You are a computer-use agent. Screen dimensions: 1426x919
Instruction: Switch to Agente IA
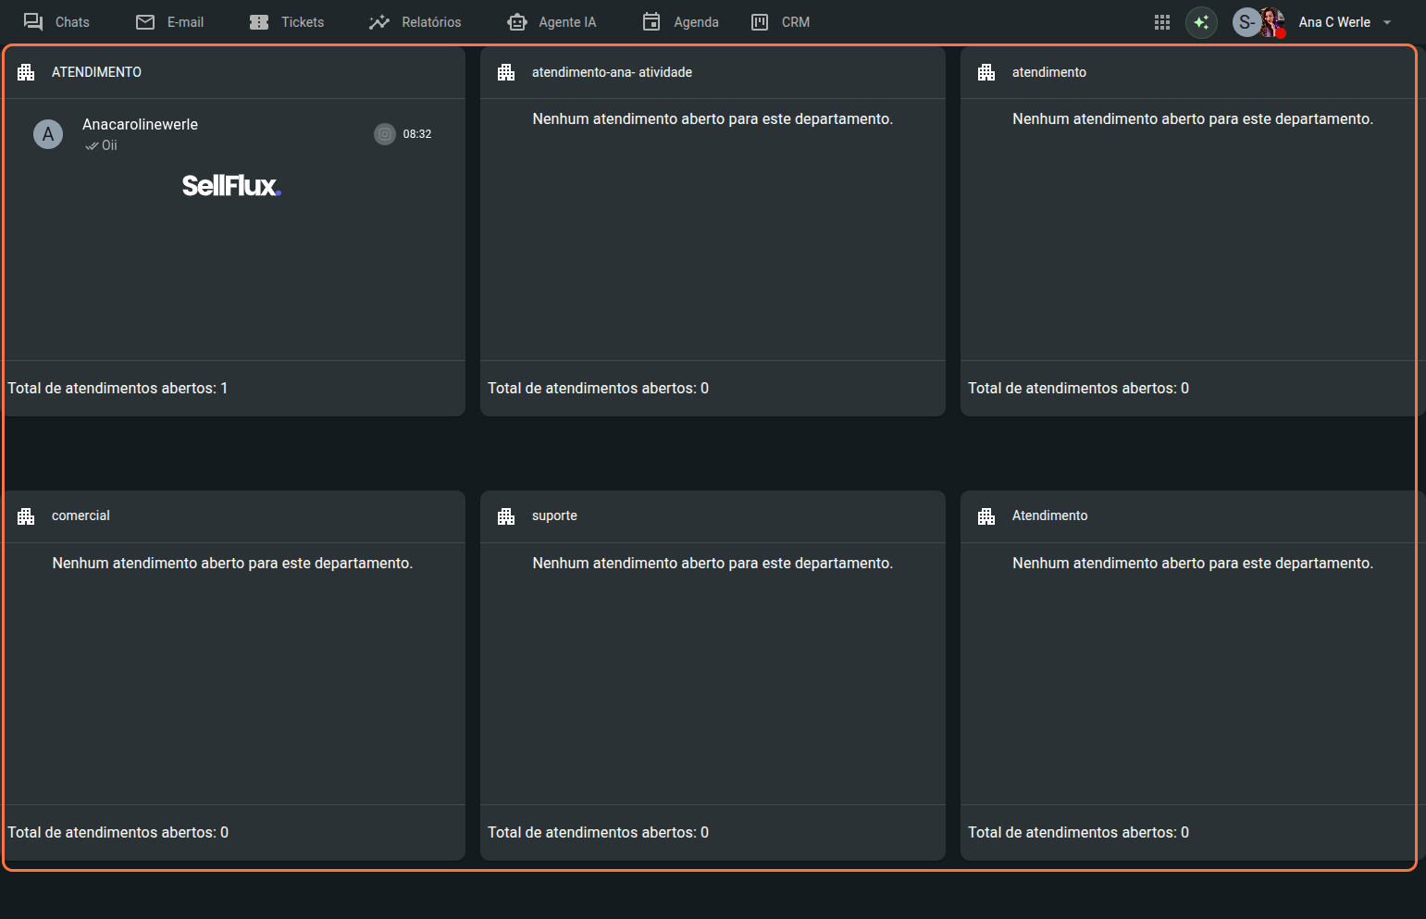552,22
